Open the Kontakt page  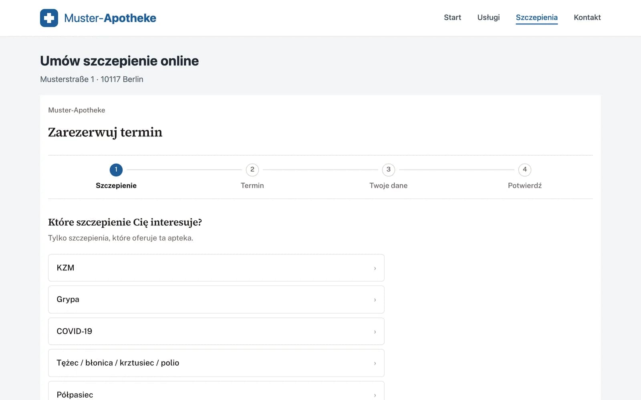click(x=587, y=18)
